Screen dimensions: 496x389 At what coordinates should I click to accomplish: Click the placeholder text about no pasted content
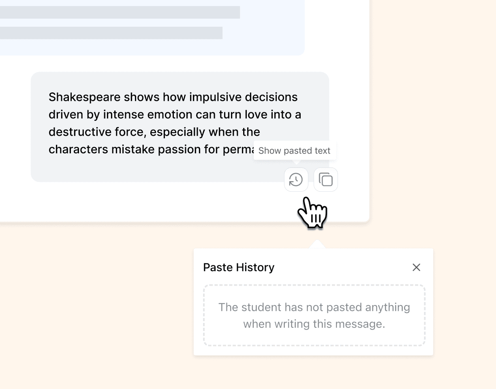[x=314, y=316]
